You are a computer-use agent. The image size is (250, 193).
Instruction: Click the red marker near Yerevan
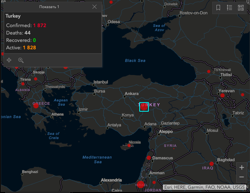tap(222, 95)
